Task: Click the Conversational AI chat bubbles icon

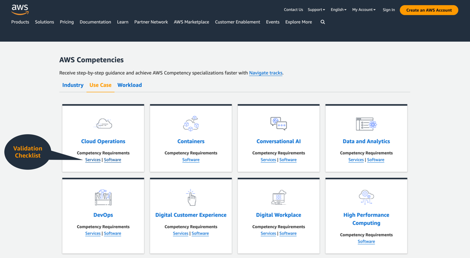Action: pos(278,123)
